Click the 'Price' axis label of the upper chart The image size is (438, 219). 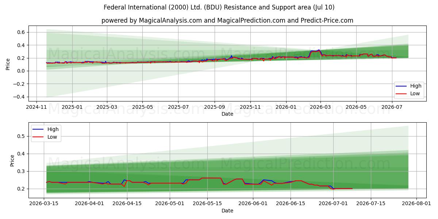8,64
